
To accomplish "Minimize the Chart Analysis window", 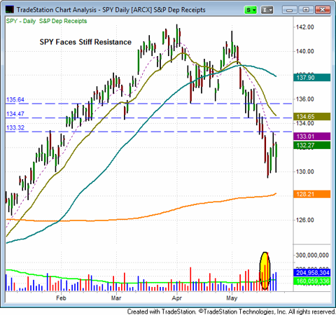I will coord(290,10).
